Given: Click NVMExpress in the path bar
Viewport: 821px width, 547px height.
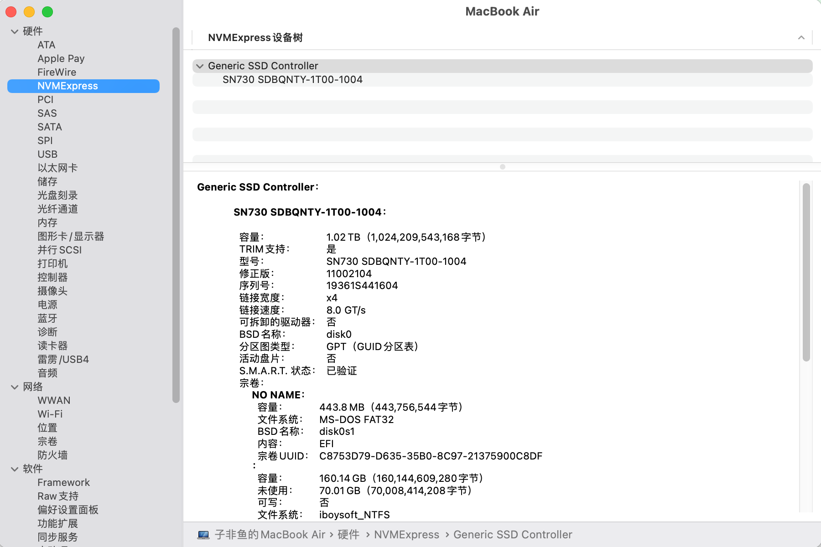Looking at the screenshot, I should point(406,535).
